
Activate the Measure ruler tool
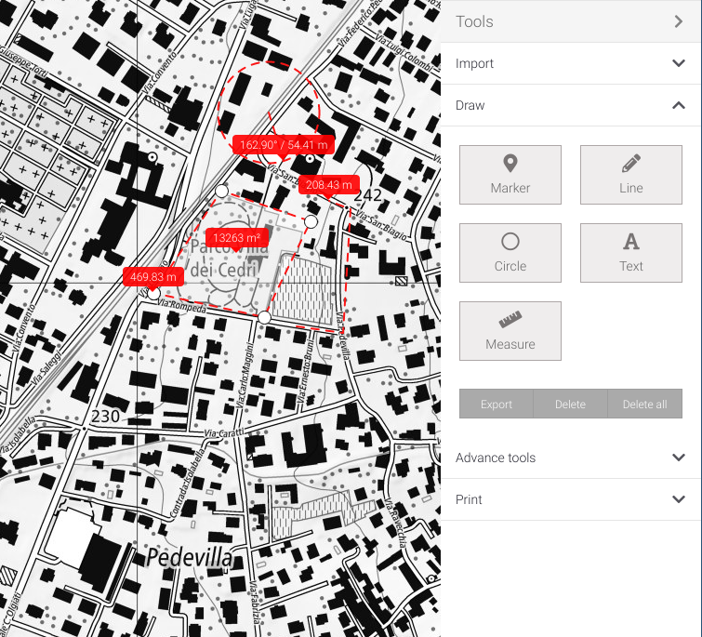pos(510,331)
